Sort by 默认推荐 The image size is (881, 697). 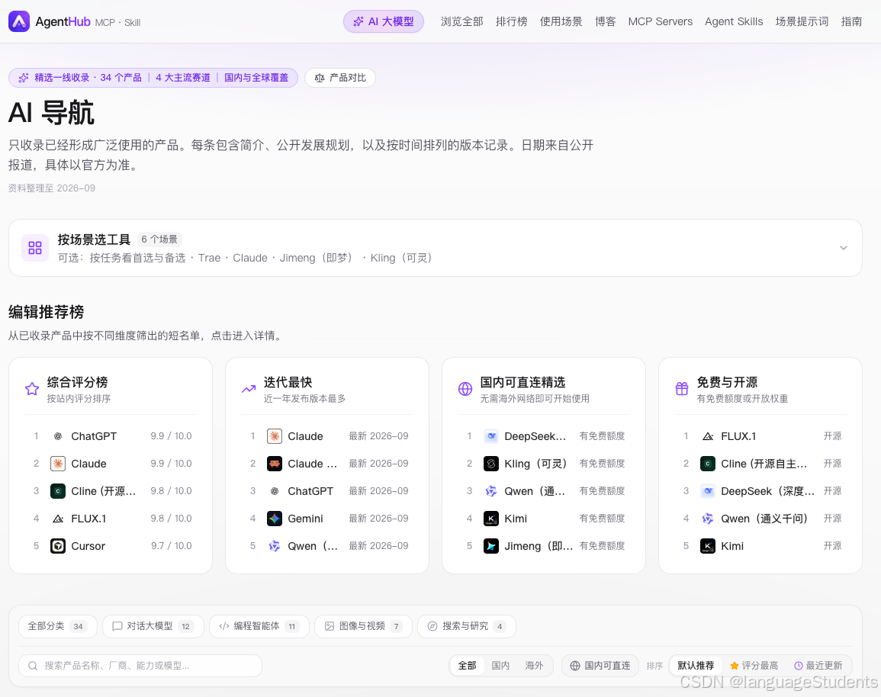point(696,666)
